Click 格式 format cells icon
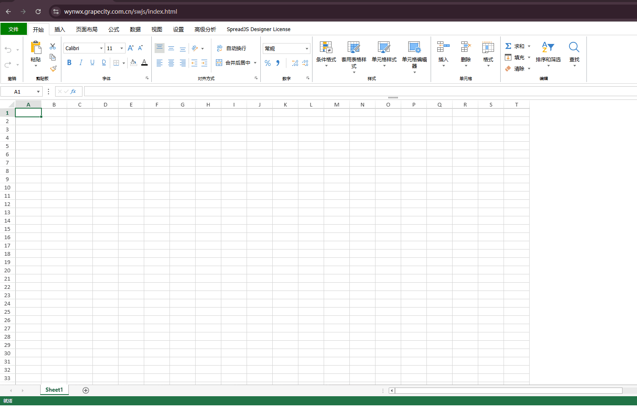The image size is (637, 407). [x=488, y=47]
